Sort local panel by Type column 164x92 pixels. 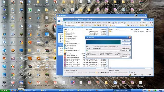[90, 30]
